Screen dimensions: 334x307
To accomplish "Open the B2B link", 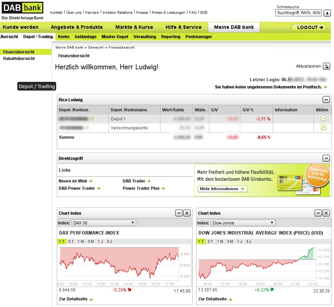I will (204, 12).
